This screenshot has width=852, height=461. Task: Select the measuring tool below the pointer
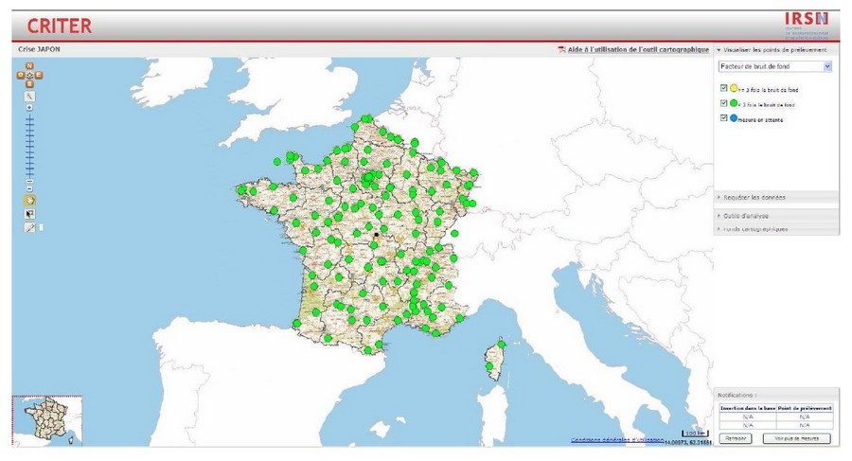pos(30,227)
